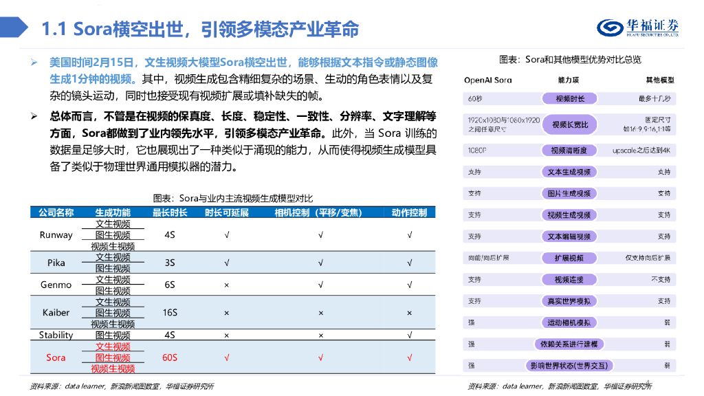Click the 'Genmo' company cell
The width and height of the screenshot is (704, 396).
[56, 285]
